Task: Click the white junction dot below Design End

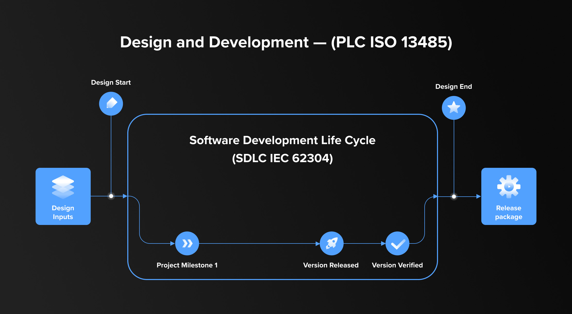Action: click(454, 197)
